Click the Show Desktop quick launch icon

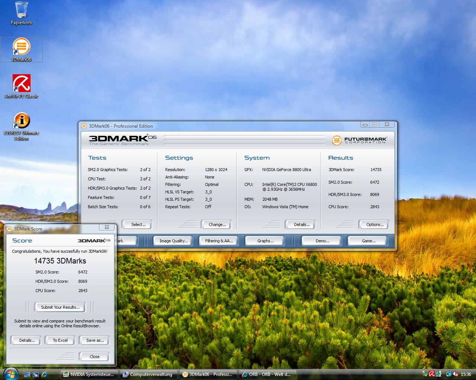(x=27, y=374)
